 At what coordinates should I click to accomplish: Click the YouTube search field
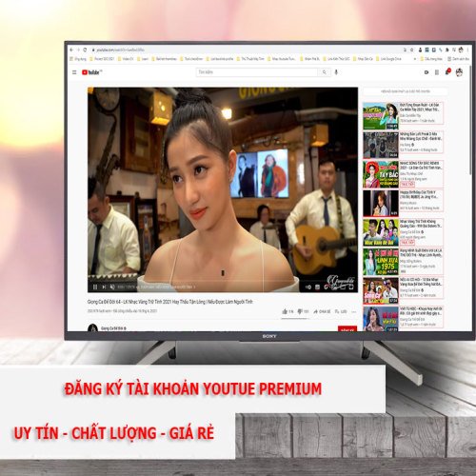click(x=257, y=72)
